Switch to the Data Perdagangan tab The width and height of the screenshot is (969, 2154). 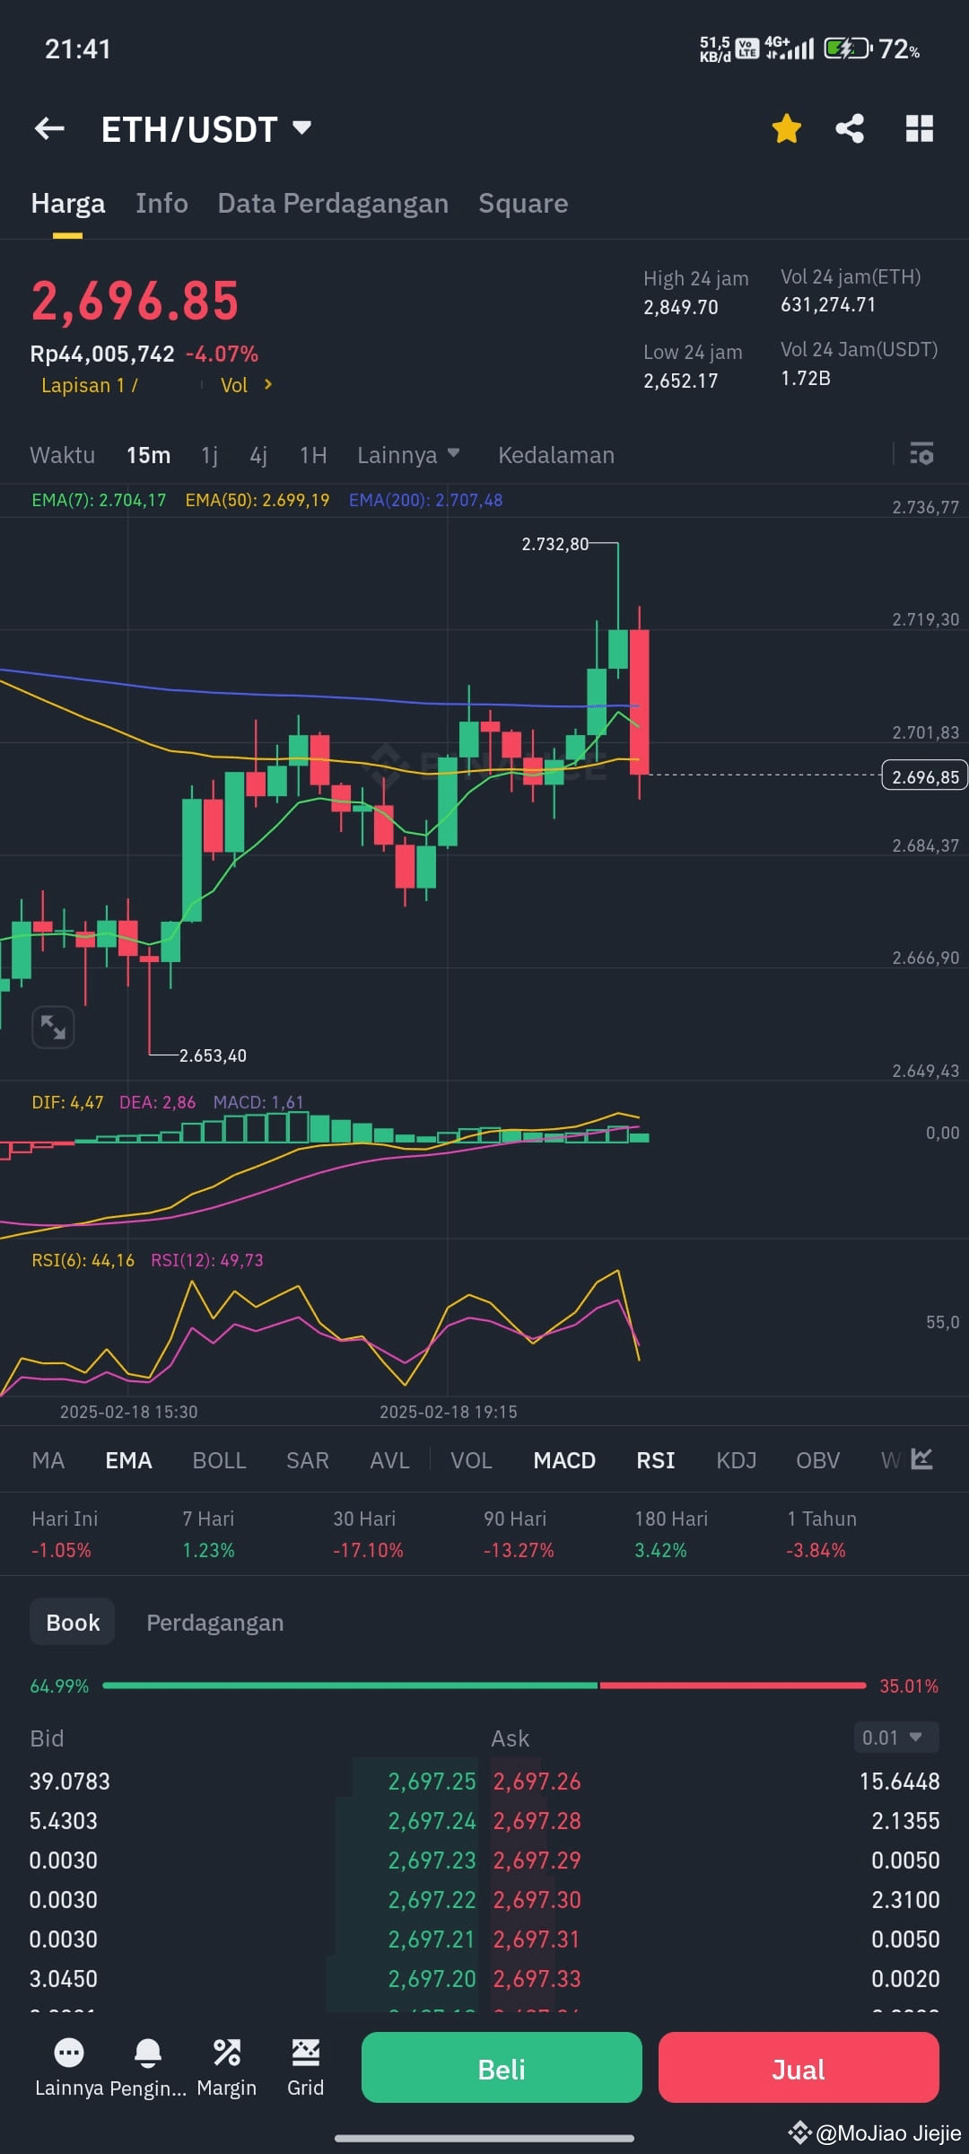[333, 204]
